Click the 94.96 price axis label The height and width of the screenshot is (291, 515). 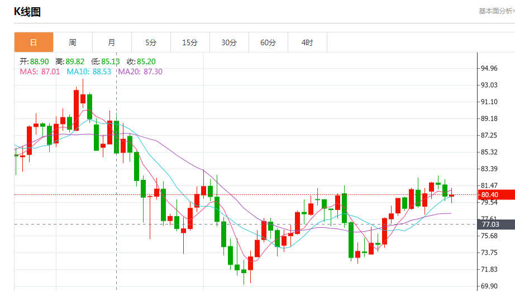pos(489,69)
